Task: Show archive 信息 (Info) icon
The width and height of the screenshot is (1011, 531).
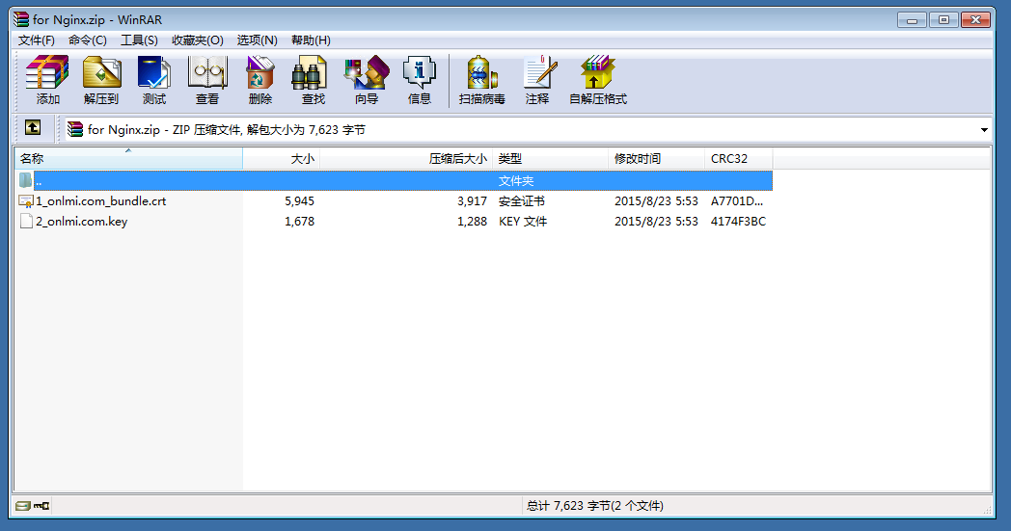Action: coord(420,79)
